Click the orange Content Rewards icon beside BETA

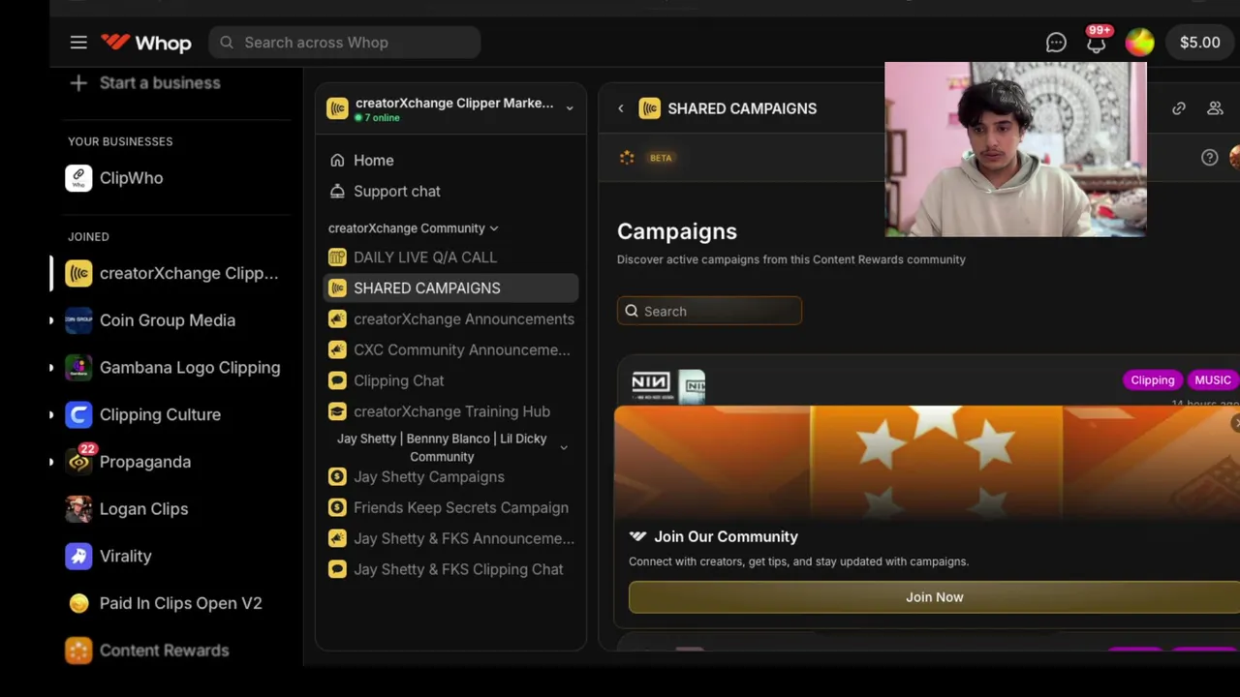627,158
